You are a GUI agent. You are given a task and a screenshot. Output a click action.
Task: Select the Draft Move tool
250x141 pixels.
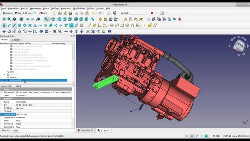(4, 31)
